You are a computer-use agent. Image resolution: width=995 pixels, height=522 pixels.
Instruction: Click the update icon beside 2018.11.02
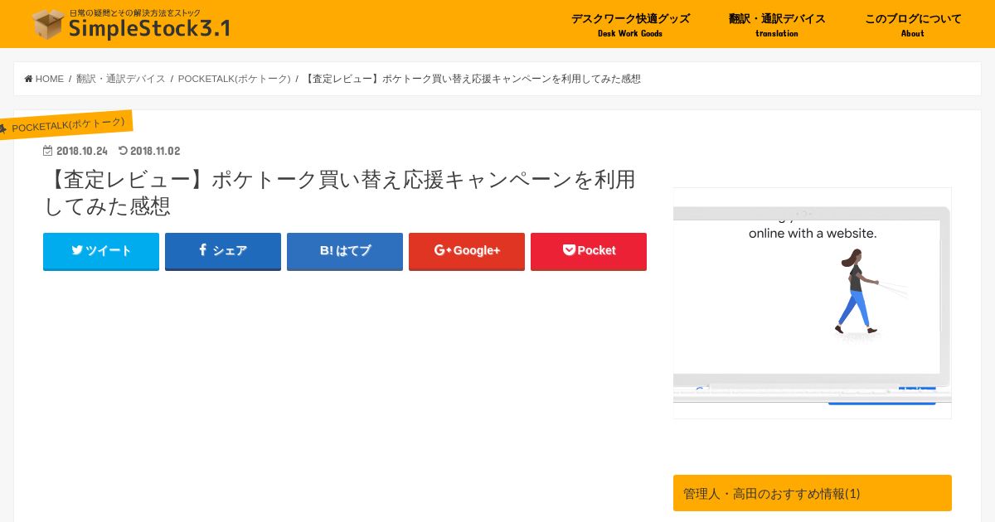[123, 151]
